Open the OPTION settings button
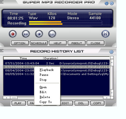Image resolution: width=126 pixels, height=119 pixels. (20, 43)
